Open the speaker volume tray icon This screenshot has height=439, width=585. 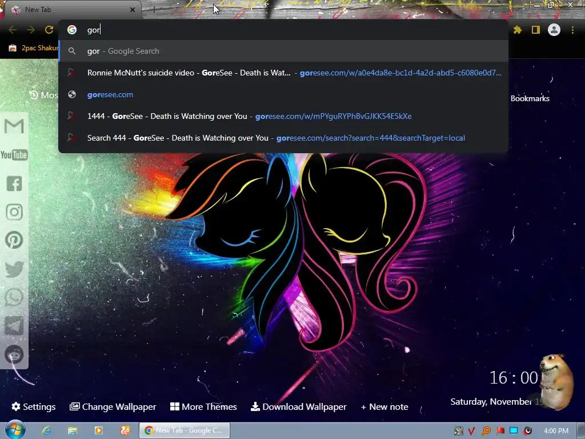(x=527, y=431)
